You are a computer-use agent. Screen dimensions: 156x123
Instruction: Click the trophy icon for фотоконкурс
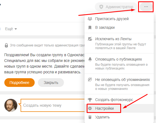pos(90,100)
